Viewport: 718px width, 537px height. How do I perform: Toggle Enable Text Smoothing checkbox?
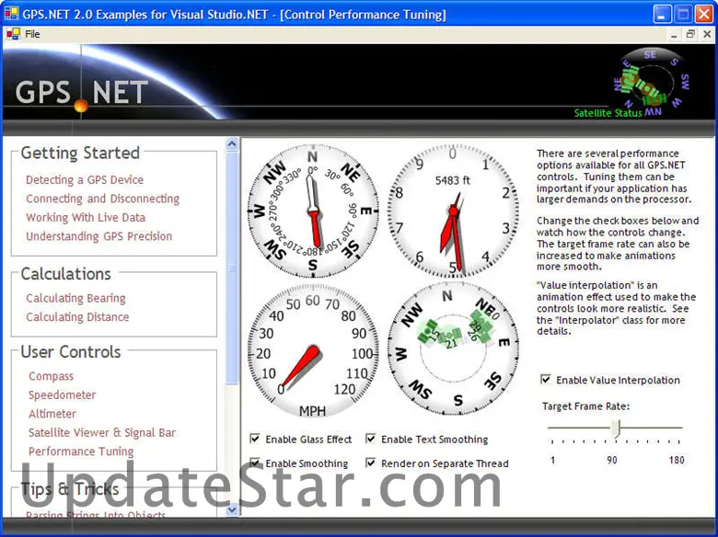tap(371, 440)
